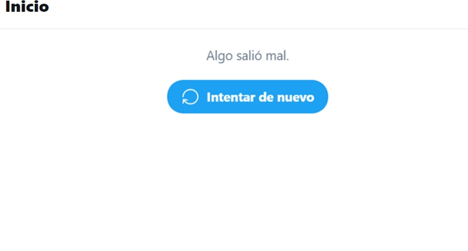This screenshot has height=251, width=468.
Task: Click the Algo salió mal message
Action: click(x=247, y=55)
